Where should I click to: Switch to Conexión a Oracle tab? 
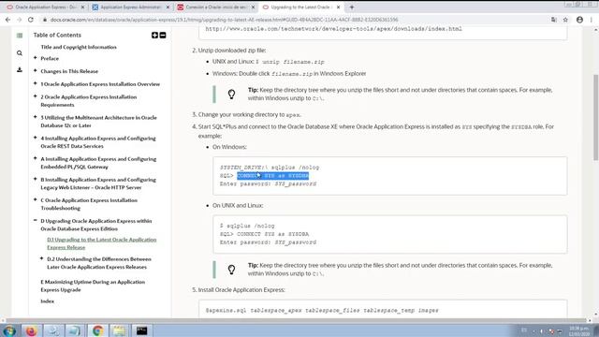point(216,7)
